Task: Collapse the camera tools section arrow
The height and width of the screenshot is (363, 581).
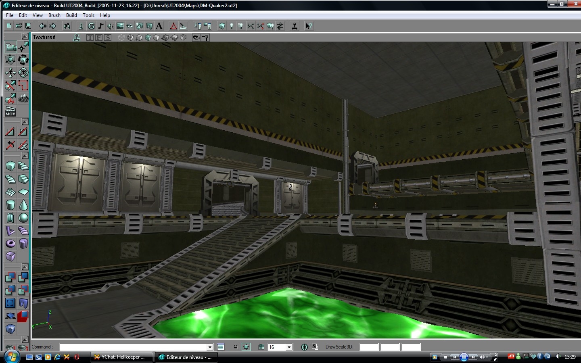Action: coord(25,36)
